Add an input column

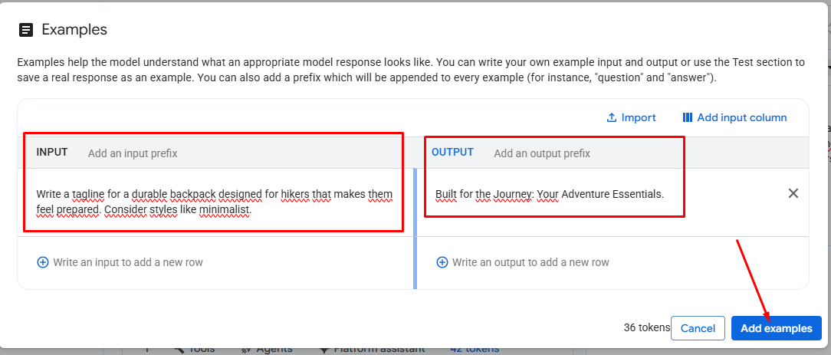click(734, 117)
